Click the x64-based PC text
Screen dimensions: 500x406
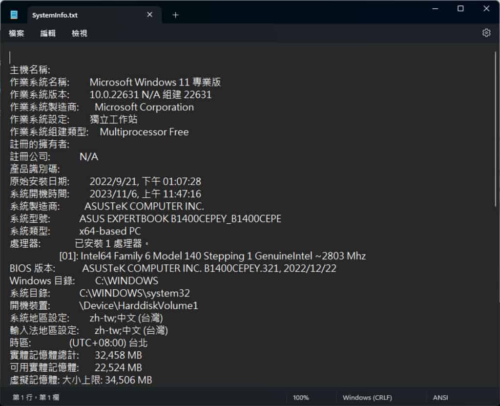pyautogui.click(x=110, y=232)
